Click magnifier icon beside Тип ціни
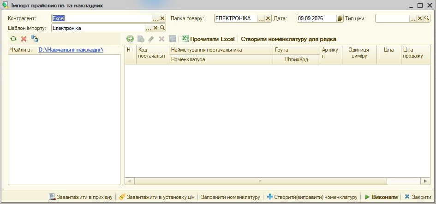This screenshot has height=204, width=436. tap(427, 18)
